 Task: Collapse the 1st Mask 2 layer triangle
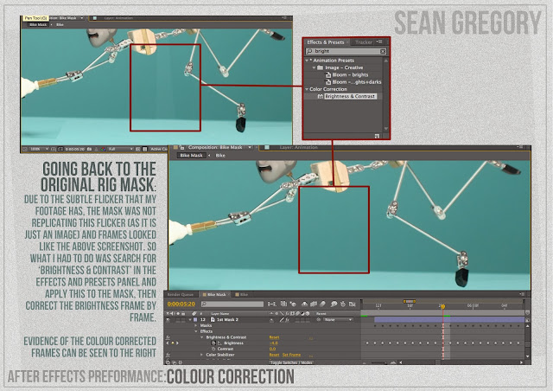tap(190, 320)
